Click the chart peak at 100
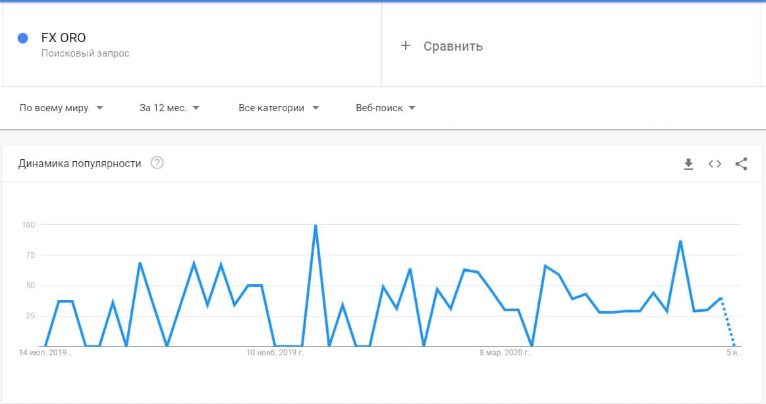 coord(315,226)
